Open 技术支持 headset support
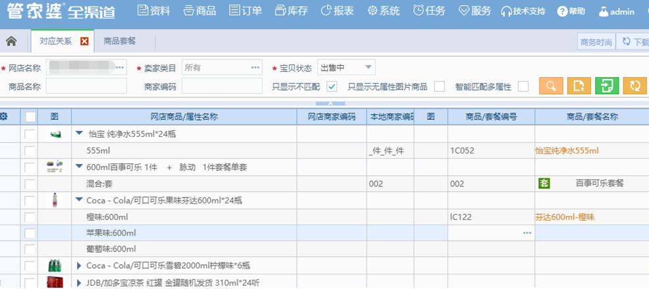The height and width of the screenshot is (289, 649). (x=523, y=11)
